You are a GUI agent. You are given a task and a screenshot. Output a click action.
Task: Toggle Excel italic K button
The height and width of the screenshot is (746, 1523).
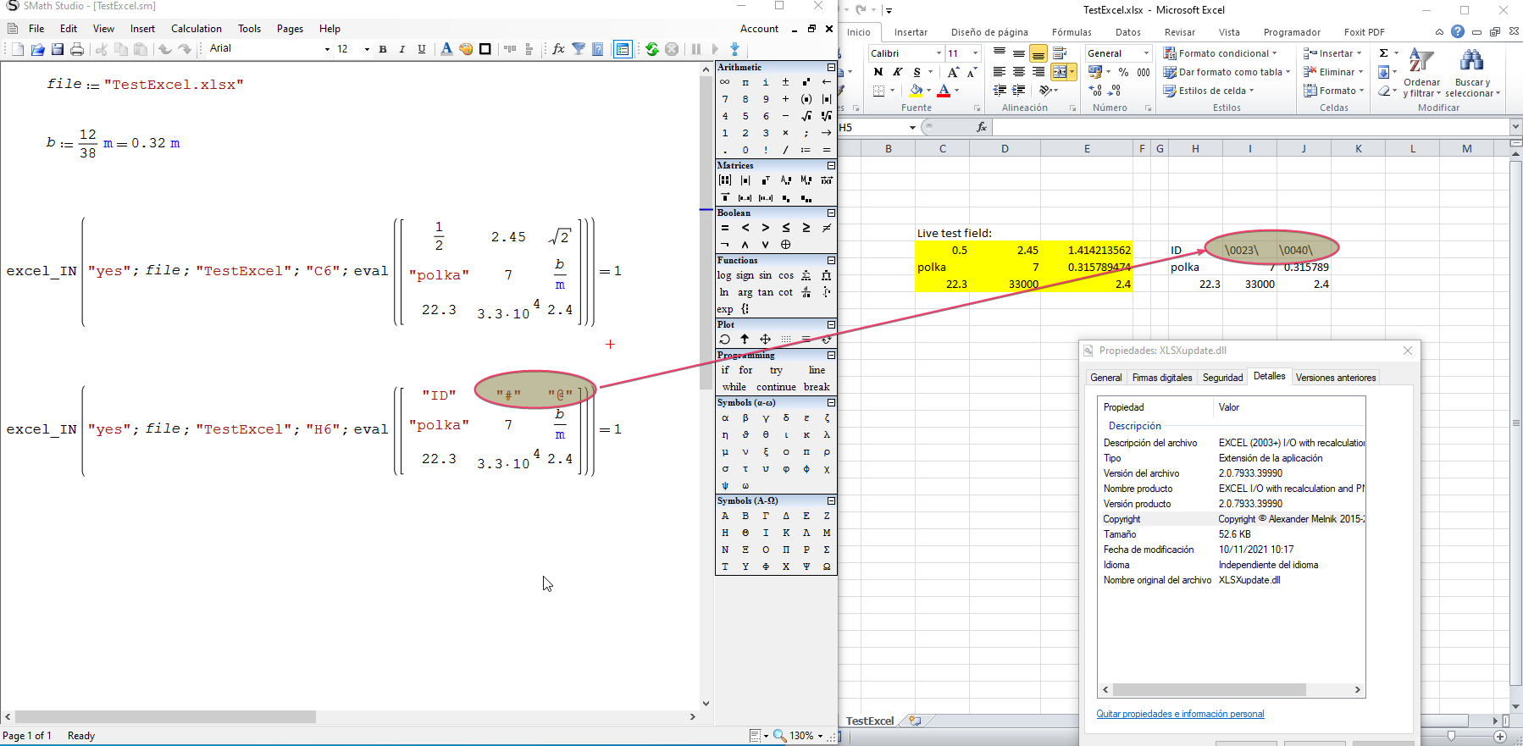click(x=897, y=72)
